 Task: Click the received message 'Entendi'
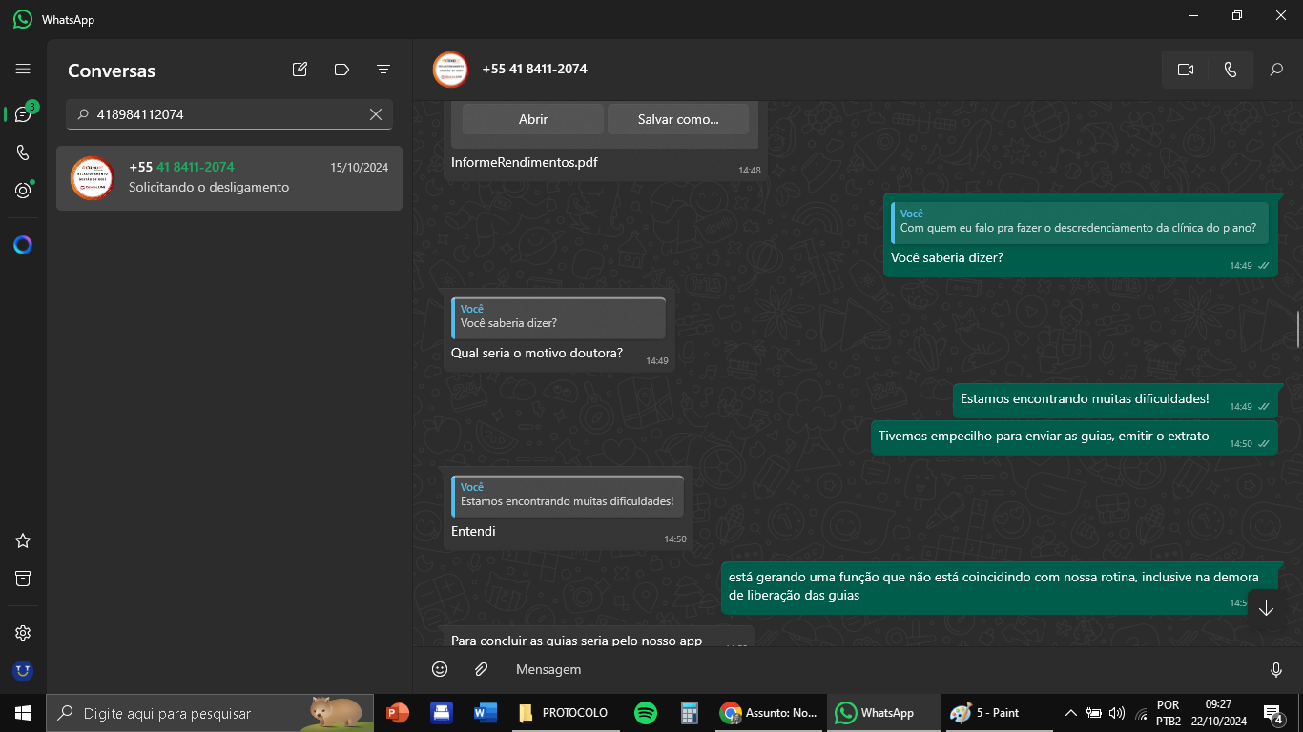point(473,531)
